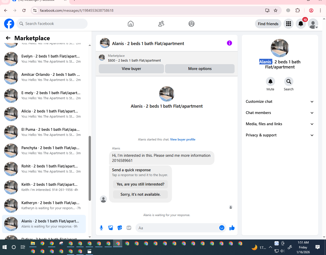Expand Media, files and links section

point(280,124)
